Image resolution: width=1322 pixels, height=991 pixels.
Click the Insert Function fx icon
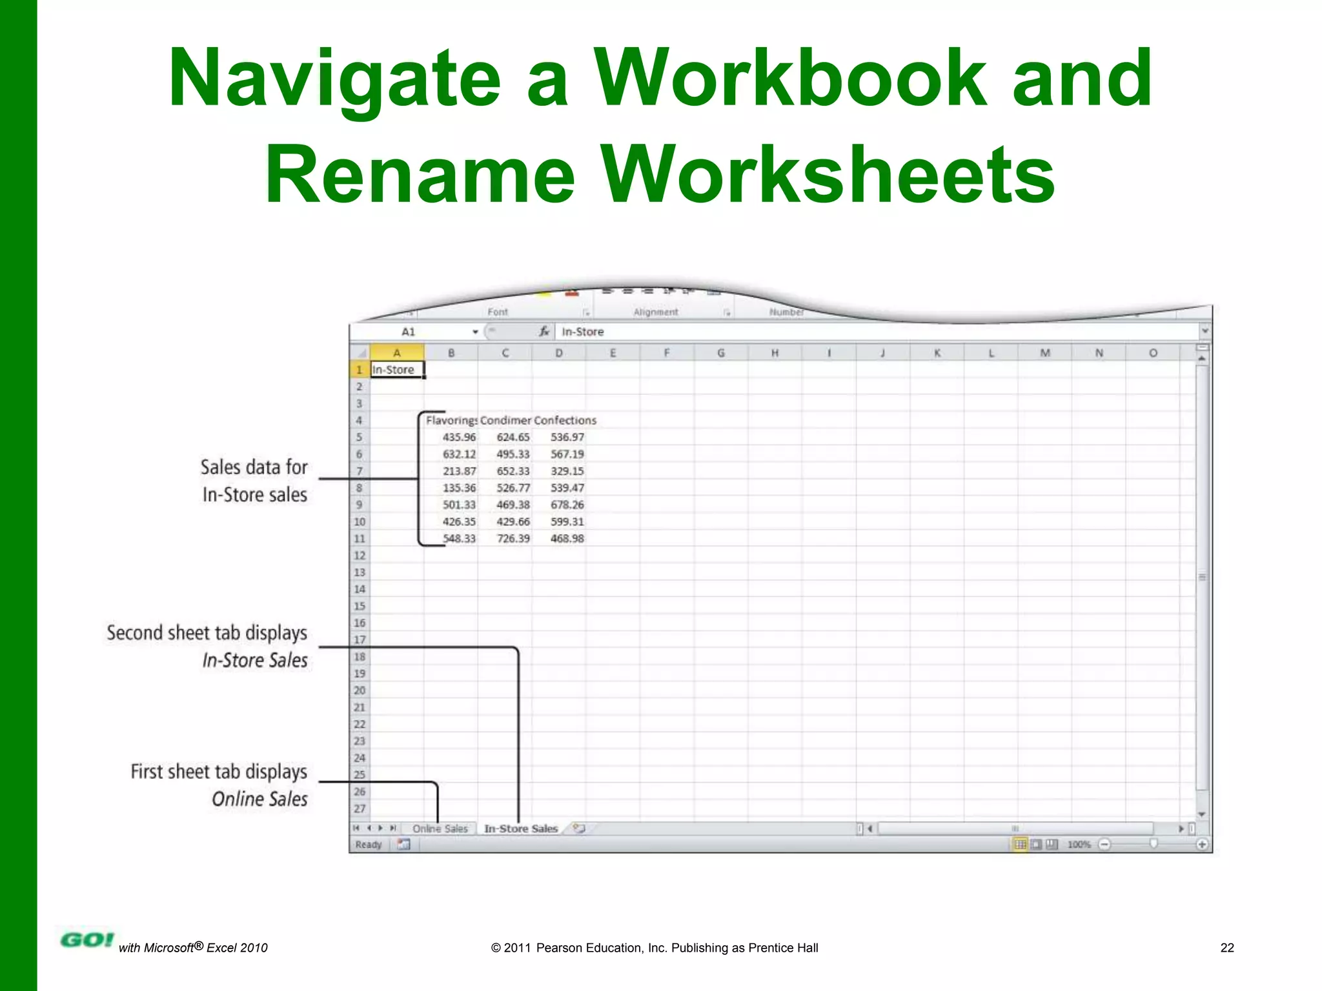pyautogui.click(x=544, y=331)
